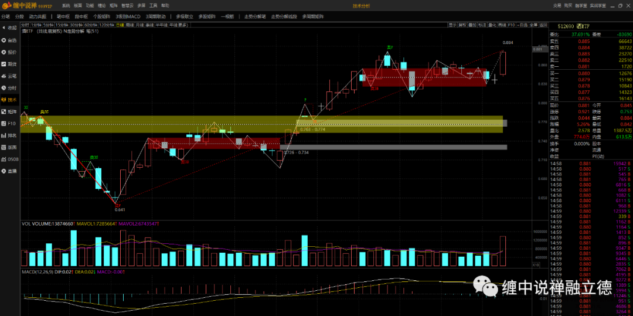The width and height of the screenshot is (633, 316).
Task: Switch to 1分钟 period tab
Action: click(x=36, y=25)
